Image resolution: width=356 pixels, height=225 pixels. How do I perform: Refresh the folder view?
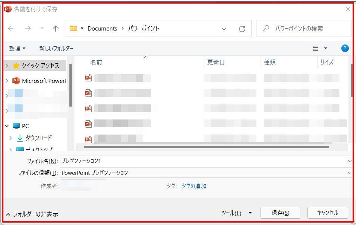242,29
